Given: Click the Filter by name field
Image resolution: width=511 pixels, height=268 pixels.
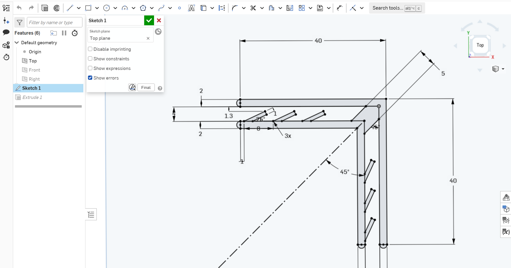Looking at the screenshot, I should point(55,22).
